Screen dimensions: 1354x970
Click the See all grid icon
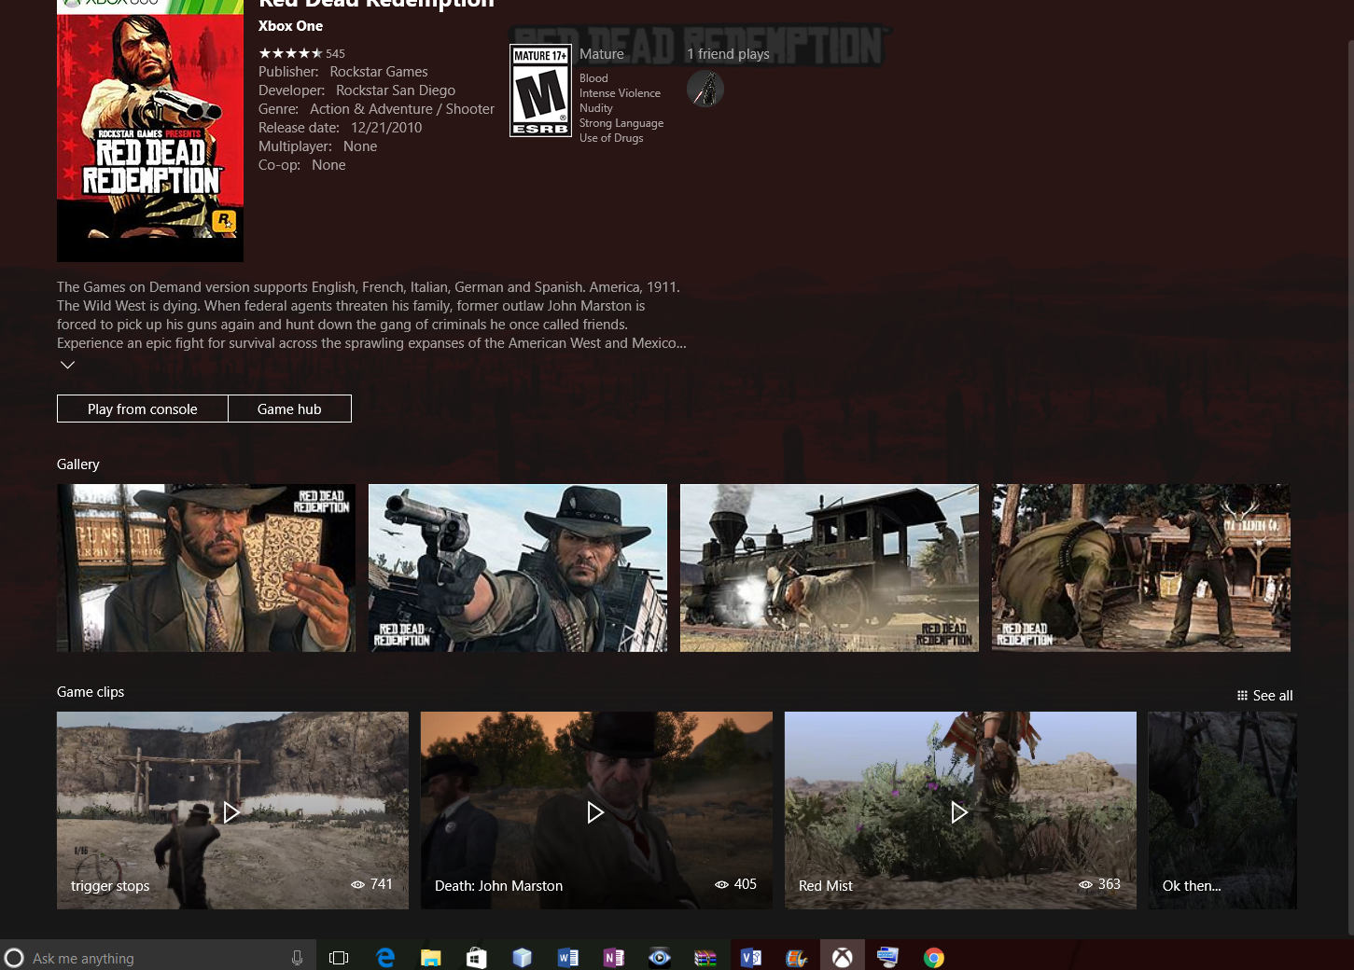[1242, 696]
